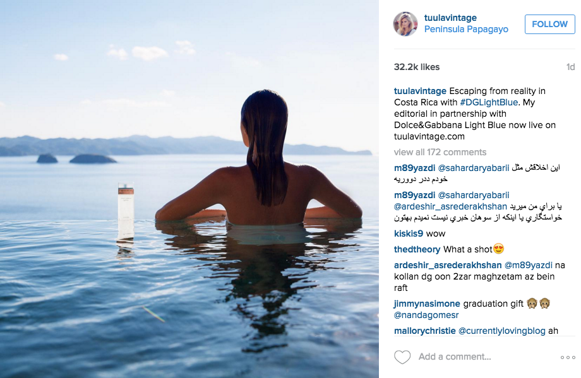Click the 1d post timestamp
This screenshot has height=378, width=581.
coord(570,67)
